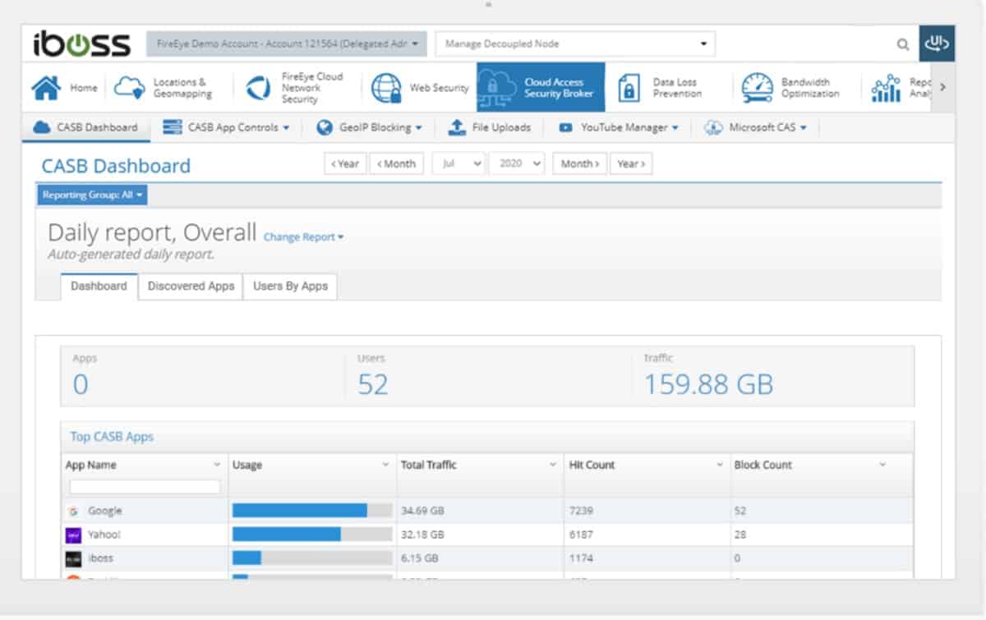Click the 159.88 GB traffic total
986x620 pixels.
click(x=708, y=384)
